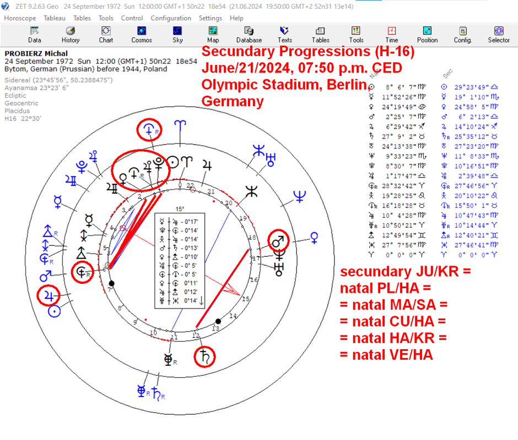
Task: Open the Cosmos view icon
Action: (142, 35)
